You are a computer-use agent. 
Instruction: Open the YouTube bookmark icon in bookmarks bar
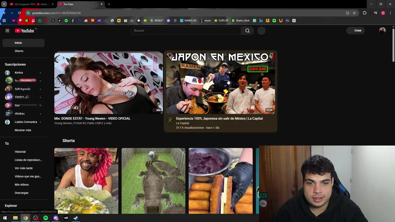14,21
